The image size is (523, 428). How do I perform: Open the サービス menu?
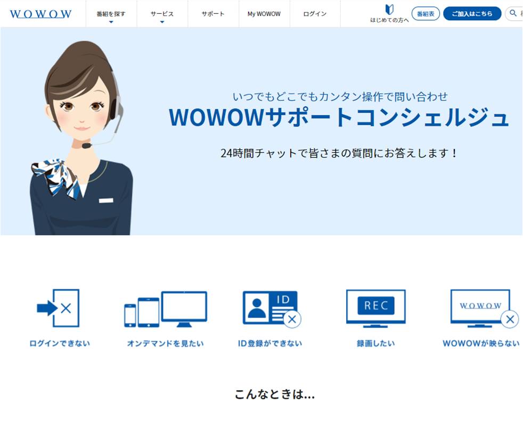[x=162, y=14]
